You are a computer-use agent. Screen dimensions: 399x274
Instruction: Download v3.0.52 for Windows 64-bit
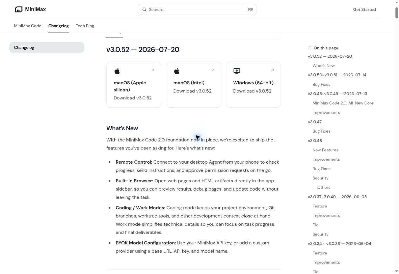pyautogui.click(x=253, y=85)
